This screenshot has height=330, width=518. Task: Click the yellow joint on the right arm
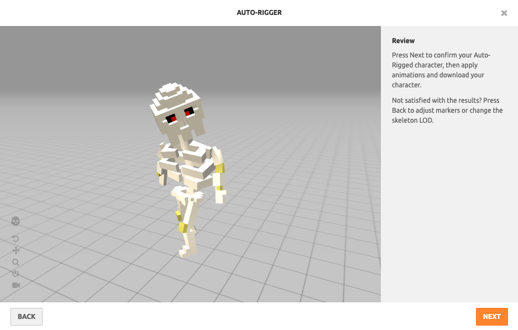[x=220, y=168]
